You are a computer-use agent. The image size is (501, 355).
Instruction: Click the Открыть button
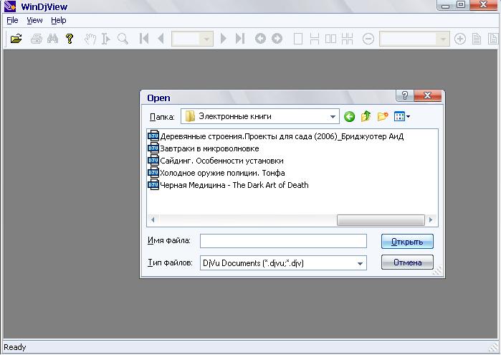[407, 242]
